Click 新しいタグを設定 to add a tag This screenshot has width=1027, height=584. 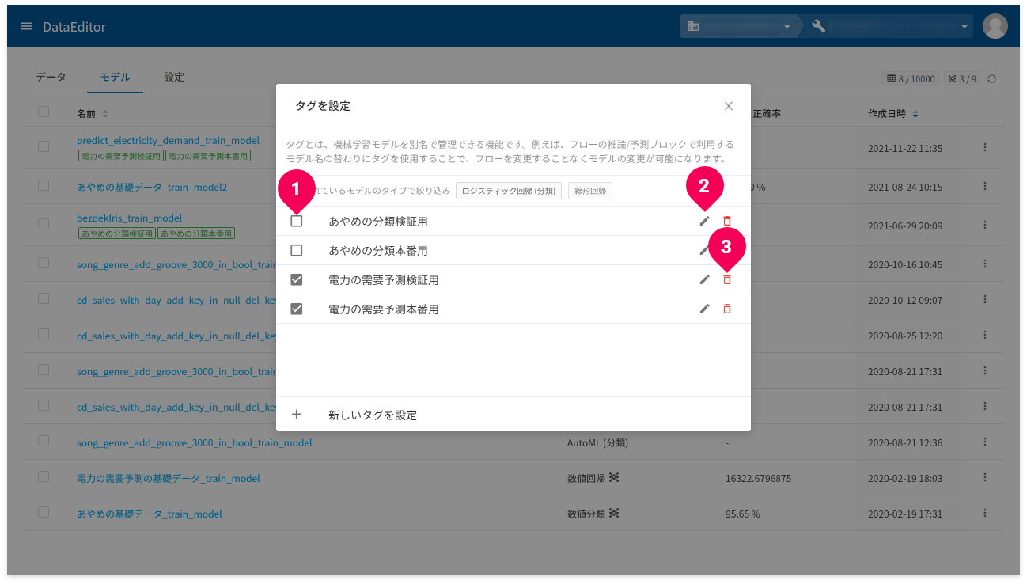[x=373, y=415]
